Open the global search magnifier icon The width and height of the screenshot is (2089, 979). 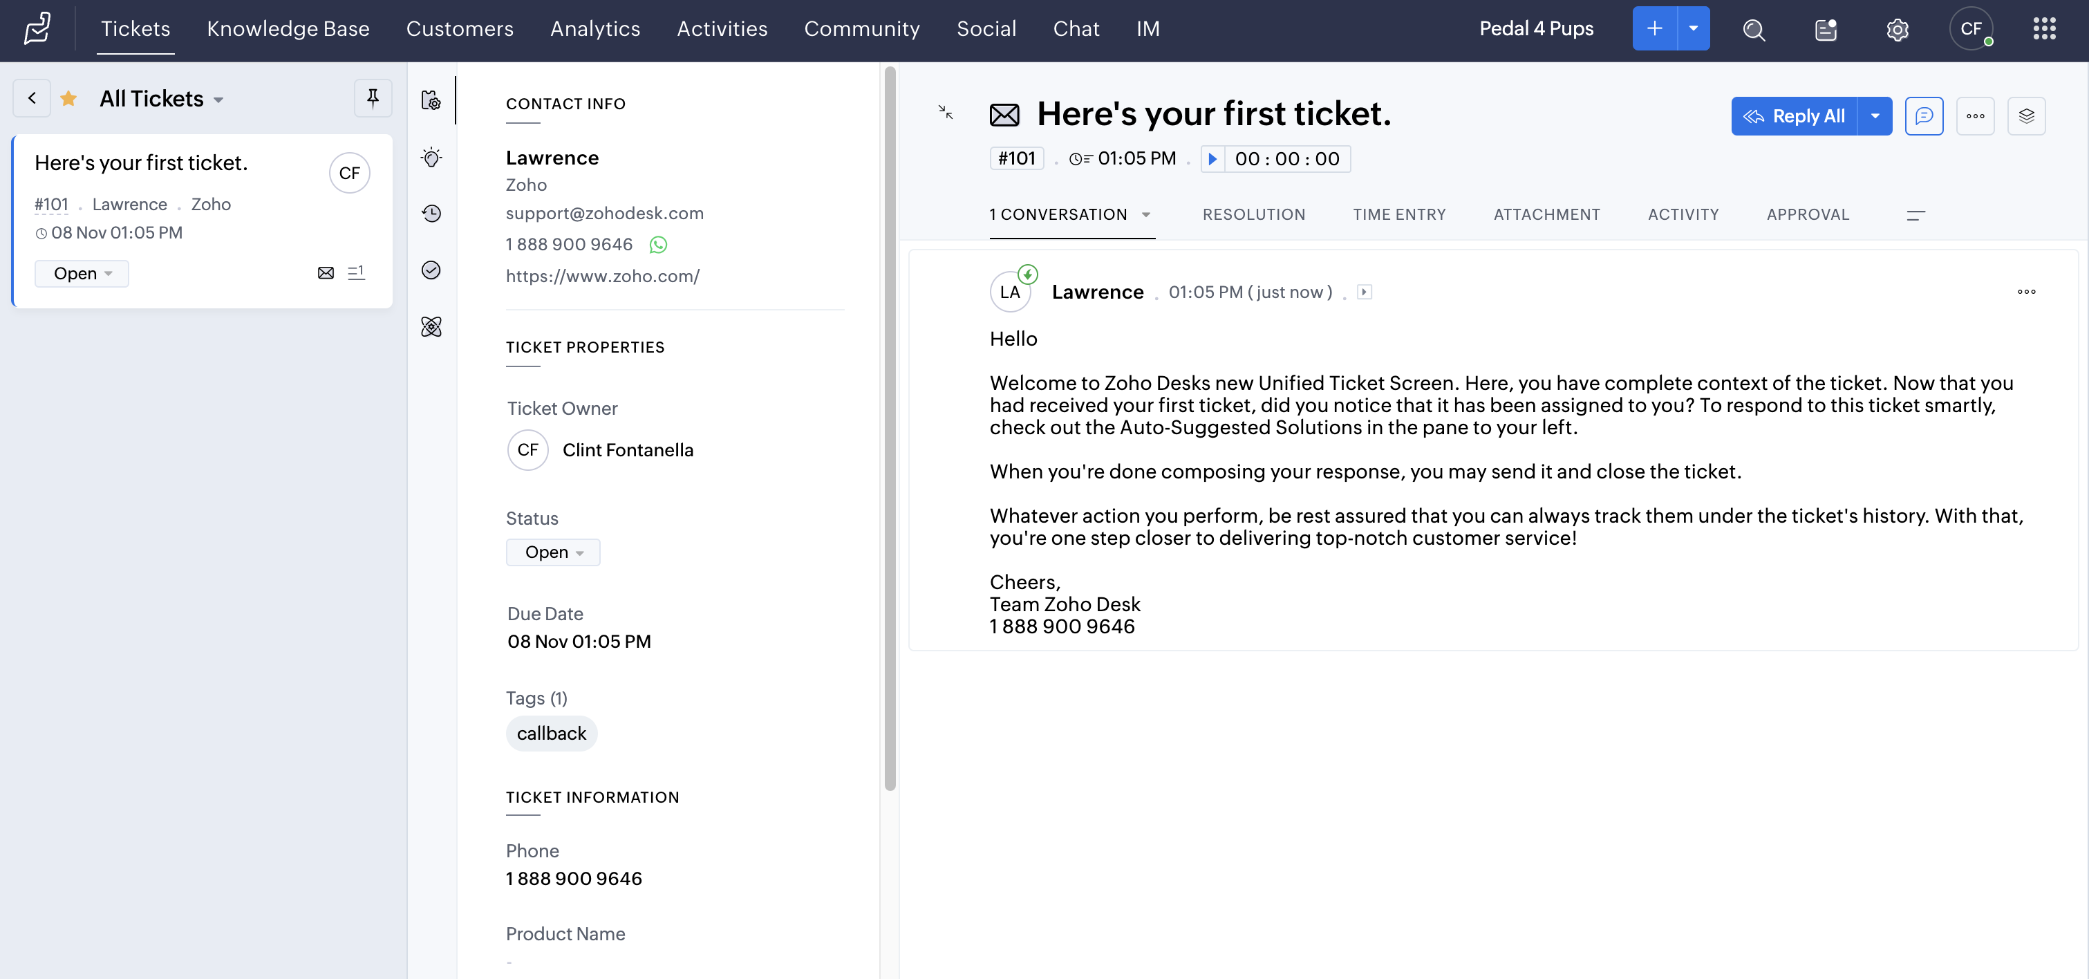click(1753, 30)
